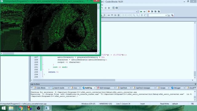Toggle source view with the S icon
The image size is (197, 111).
pyautogui.click(x=142, y=15)
